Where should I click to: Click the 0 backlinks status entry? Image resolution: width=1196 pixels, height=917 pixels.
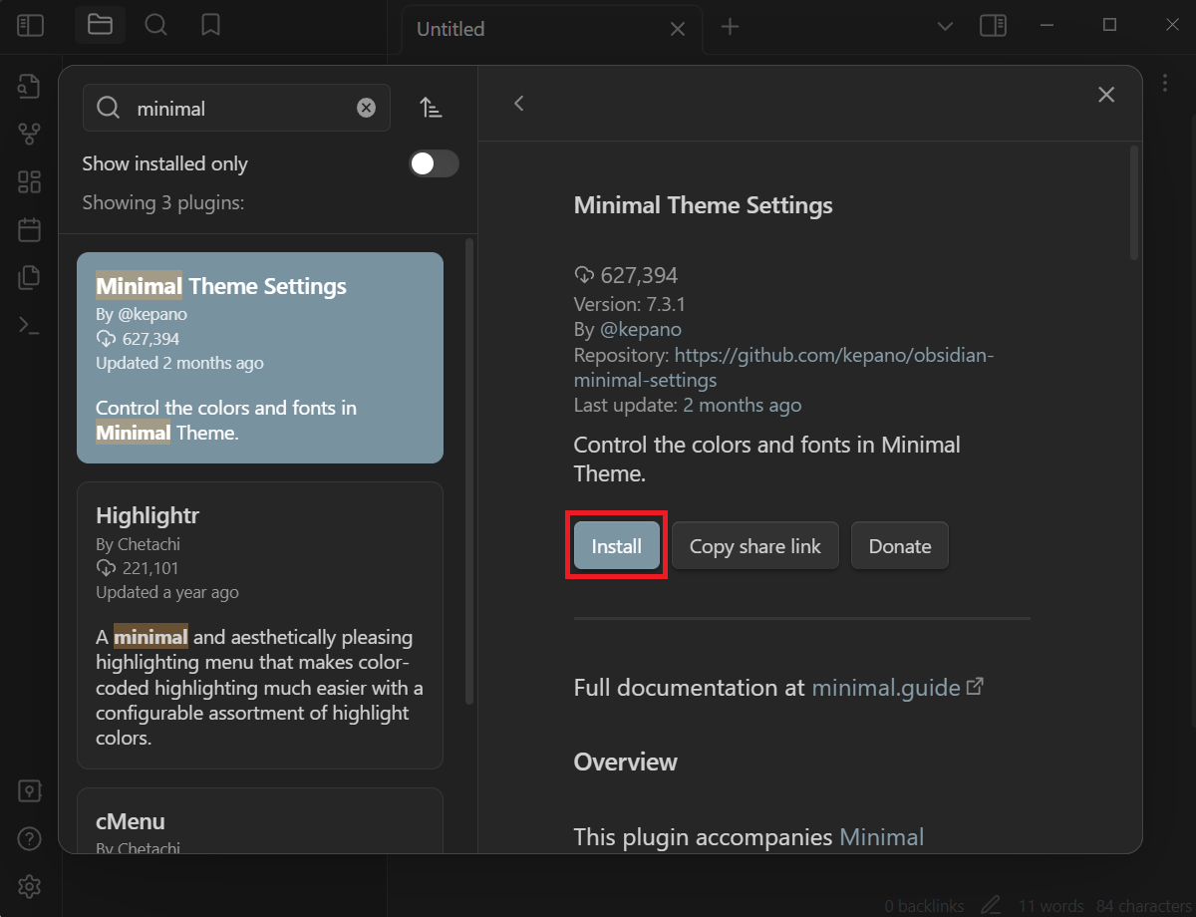(925, 906)
